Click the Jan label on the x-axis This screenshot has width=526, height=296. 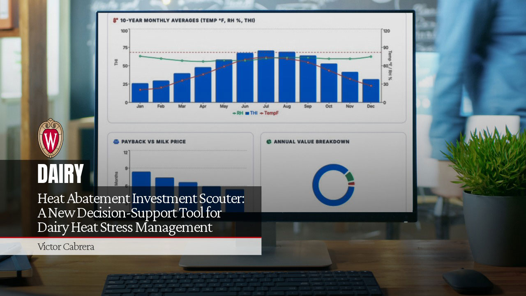click(x=140, y=106)
